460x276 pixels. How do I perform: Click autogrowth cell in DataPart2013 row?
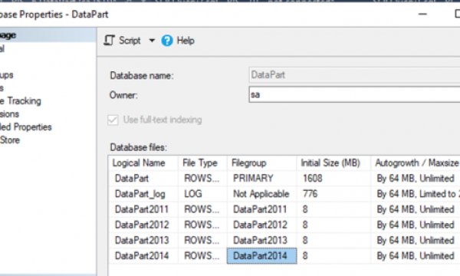point(416,241)
